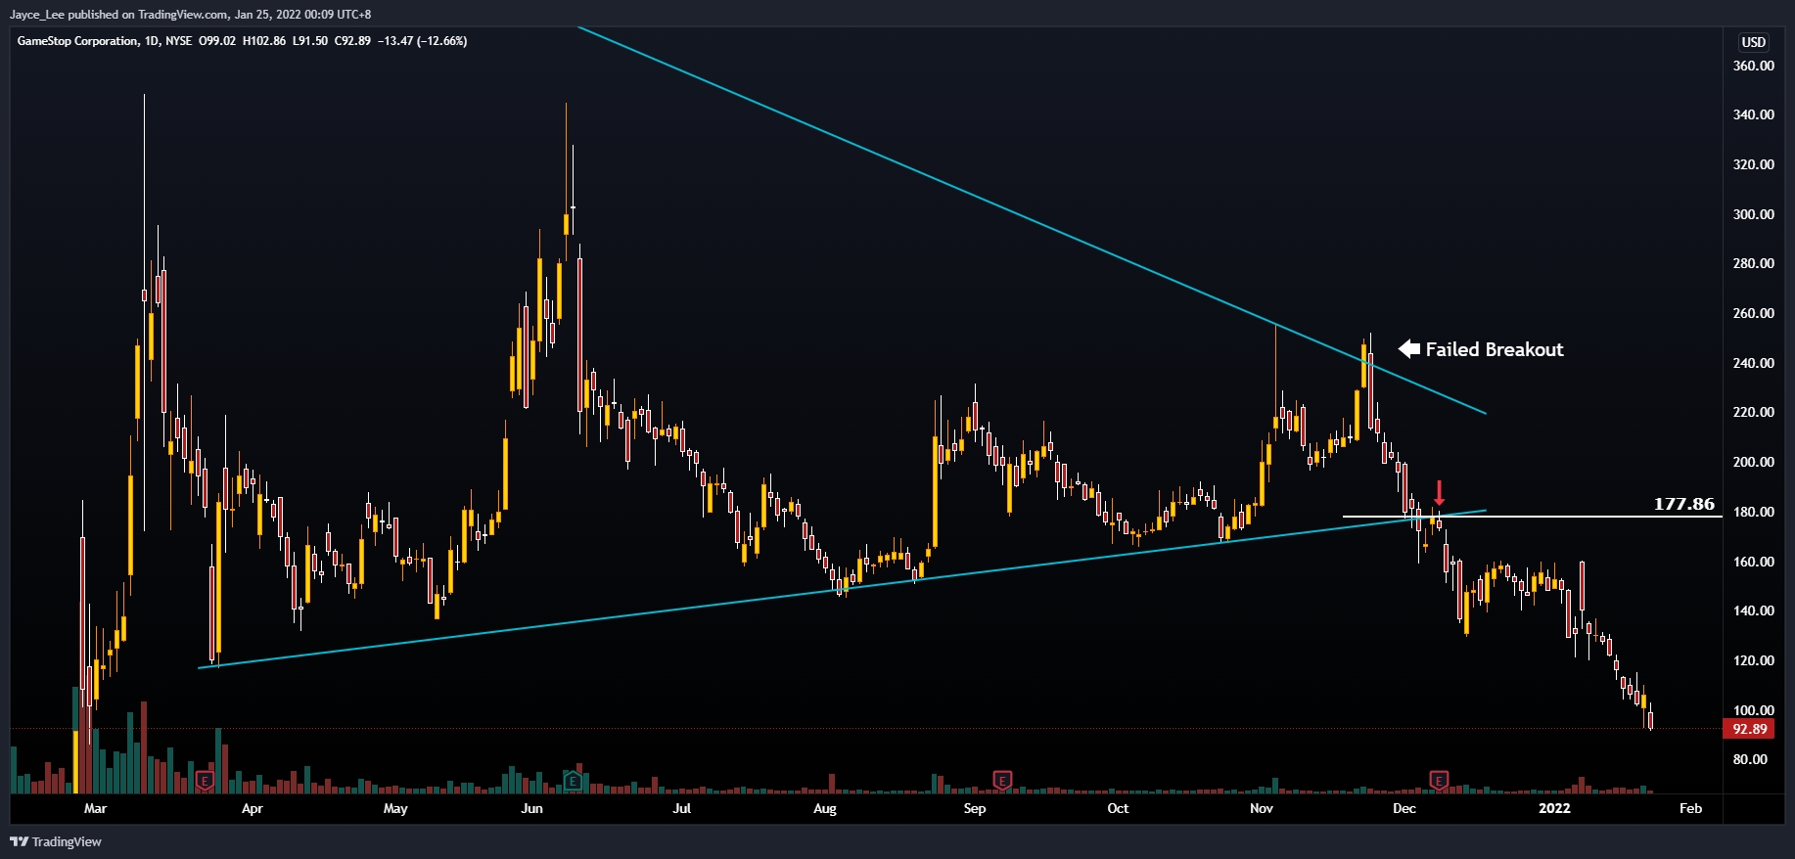Click the 1D interval in chart legend
1795x859 pixels.
click(152, 41)
